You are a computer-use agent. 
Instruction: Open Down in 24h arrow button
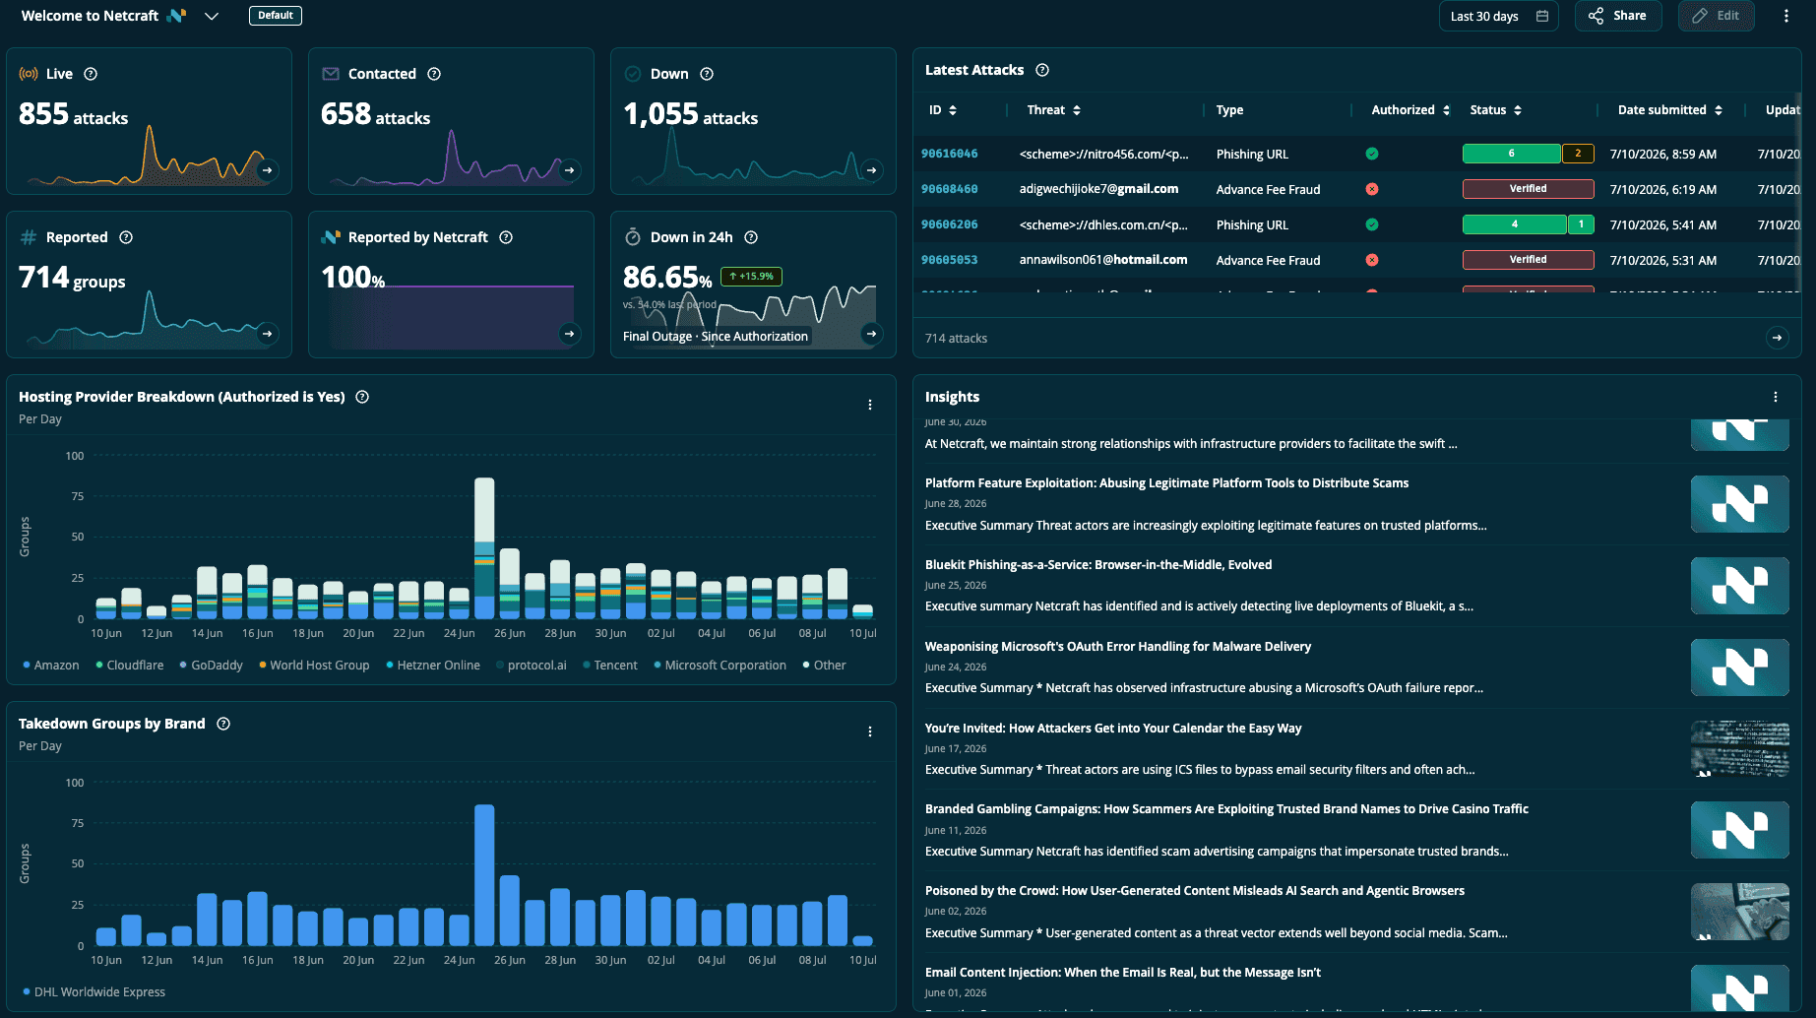point(871,334)
